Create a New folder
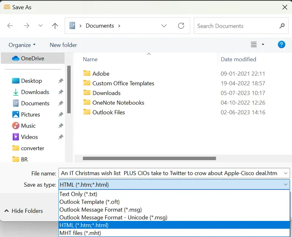This screenshot has width=292, height=237. click(63, 45)
